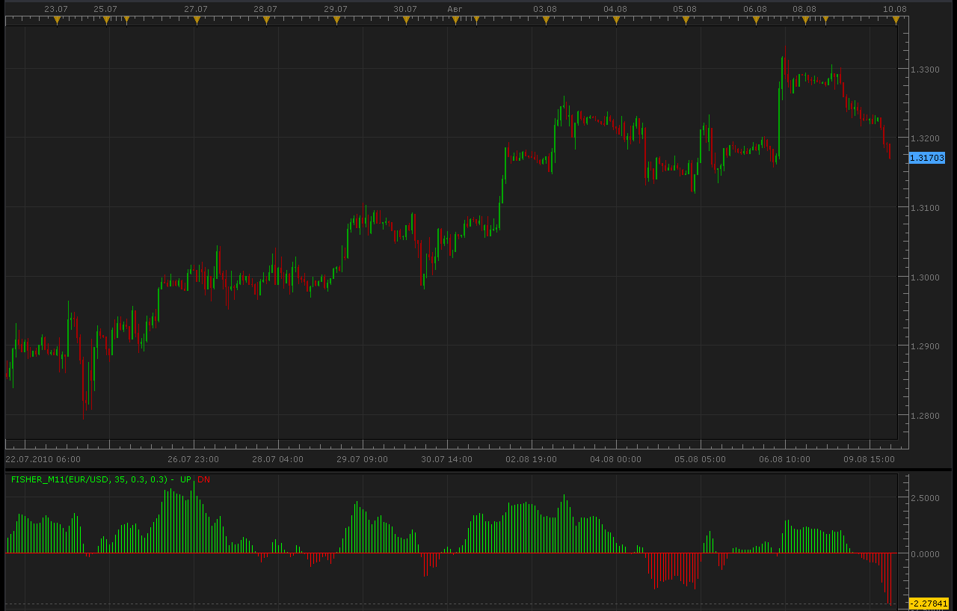The image size is (957, 611).
Task: Click the 1.2800 price axis label
Action: pos(924,416)
